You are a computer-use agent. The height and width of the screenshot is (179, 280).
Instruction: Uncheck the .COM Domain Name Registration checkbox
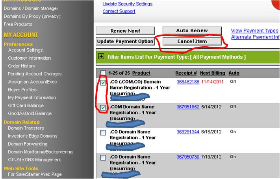(103, 108)
